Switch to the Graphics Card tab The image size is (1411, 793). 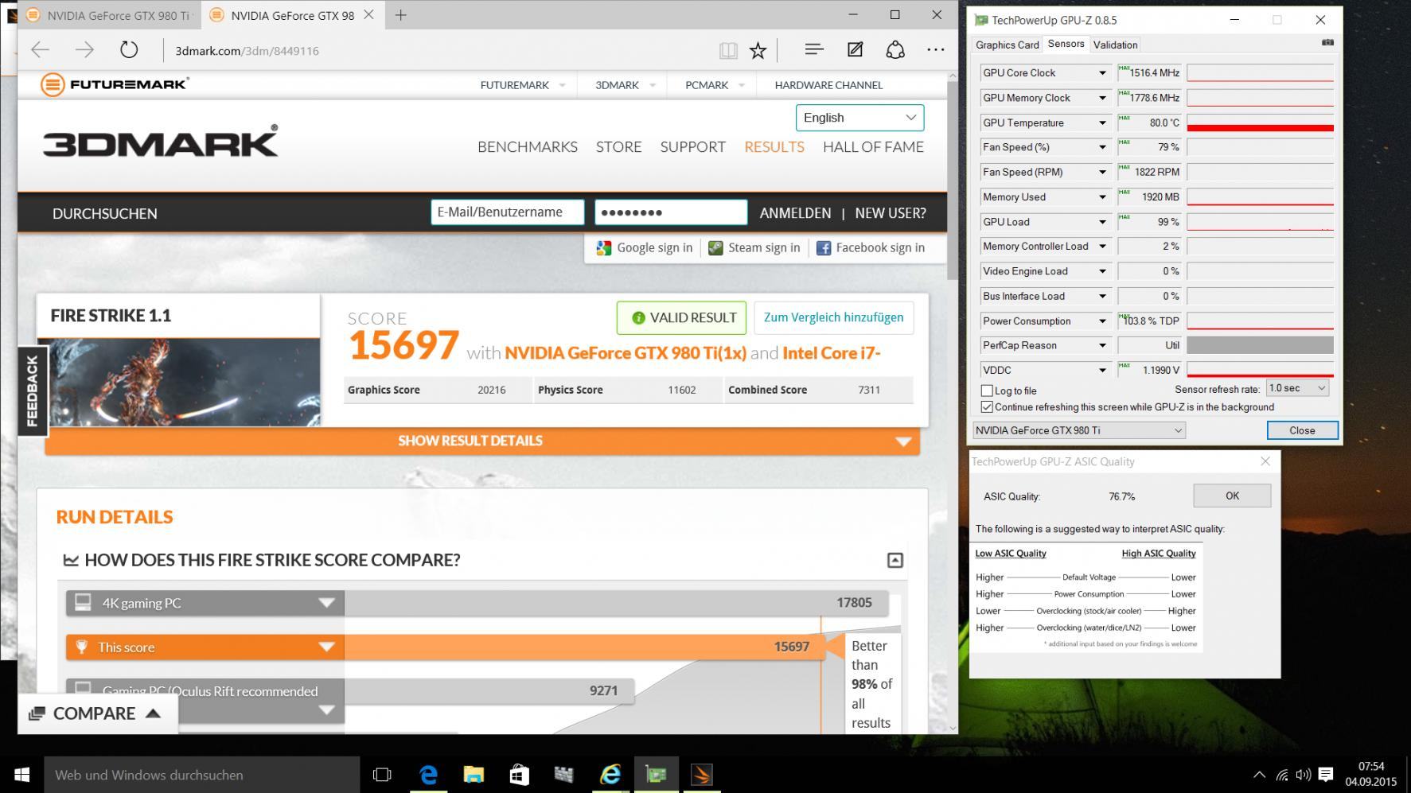click(x=1007, y=45)
